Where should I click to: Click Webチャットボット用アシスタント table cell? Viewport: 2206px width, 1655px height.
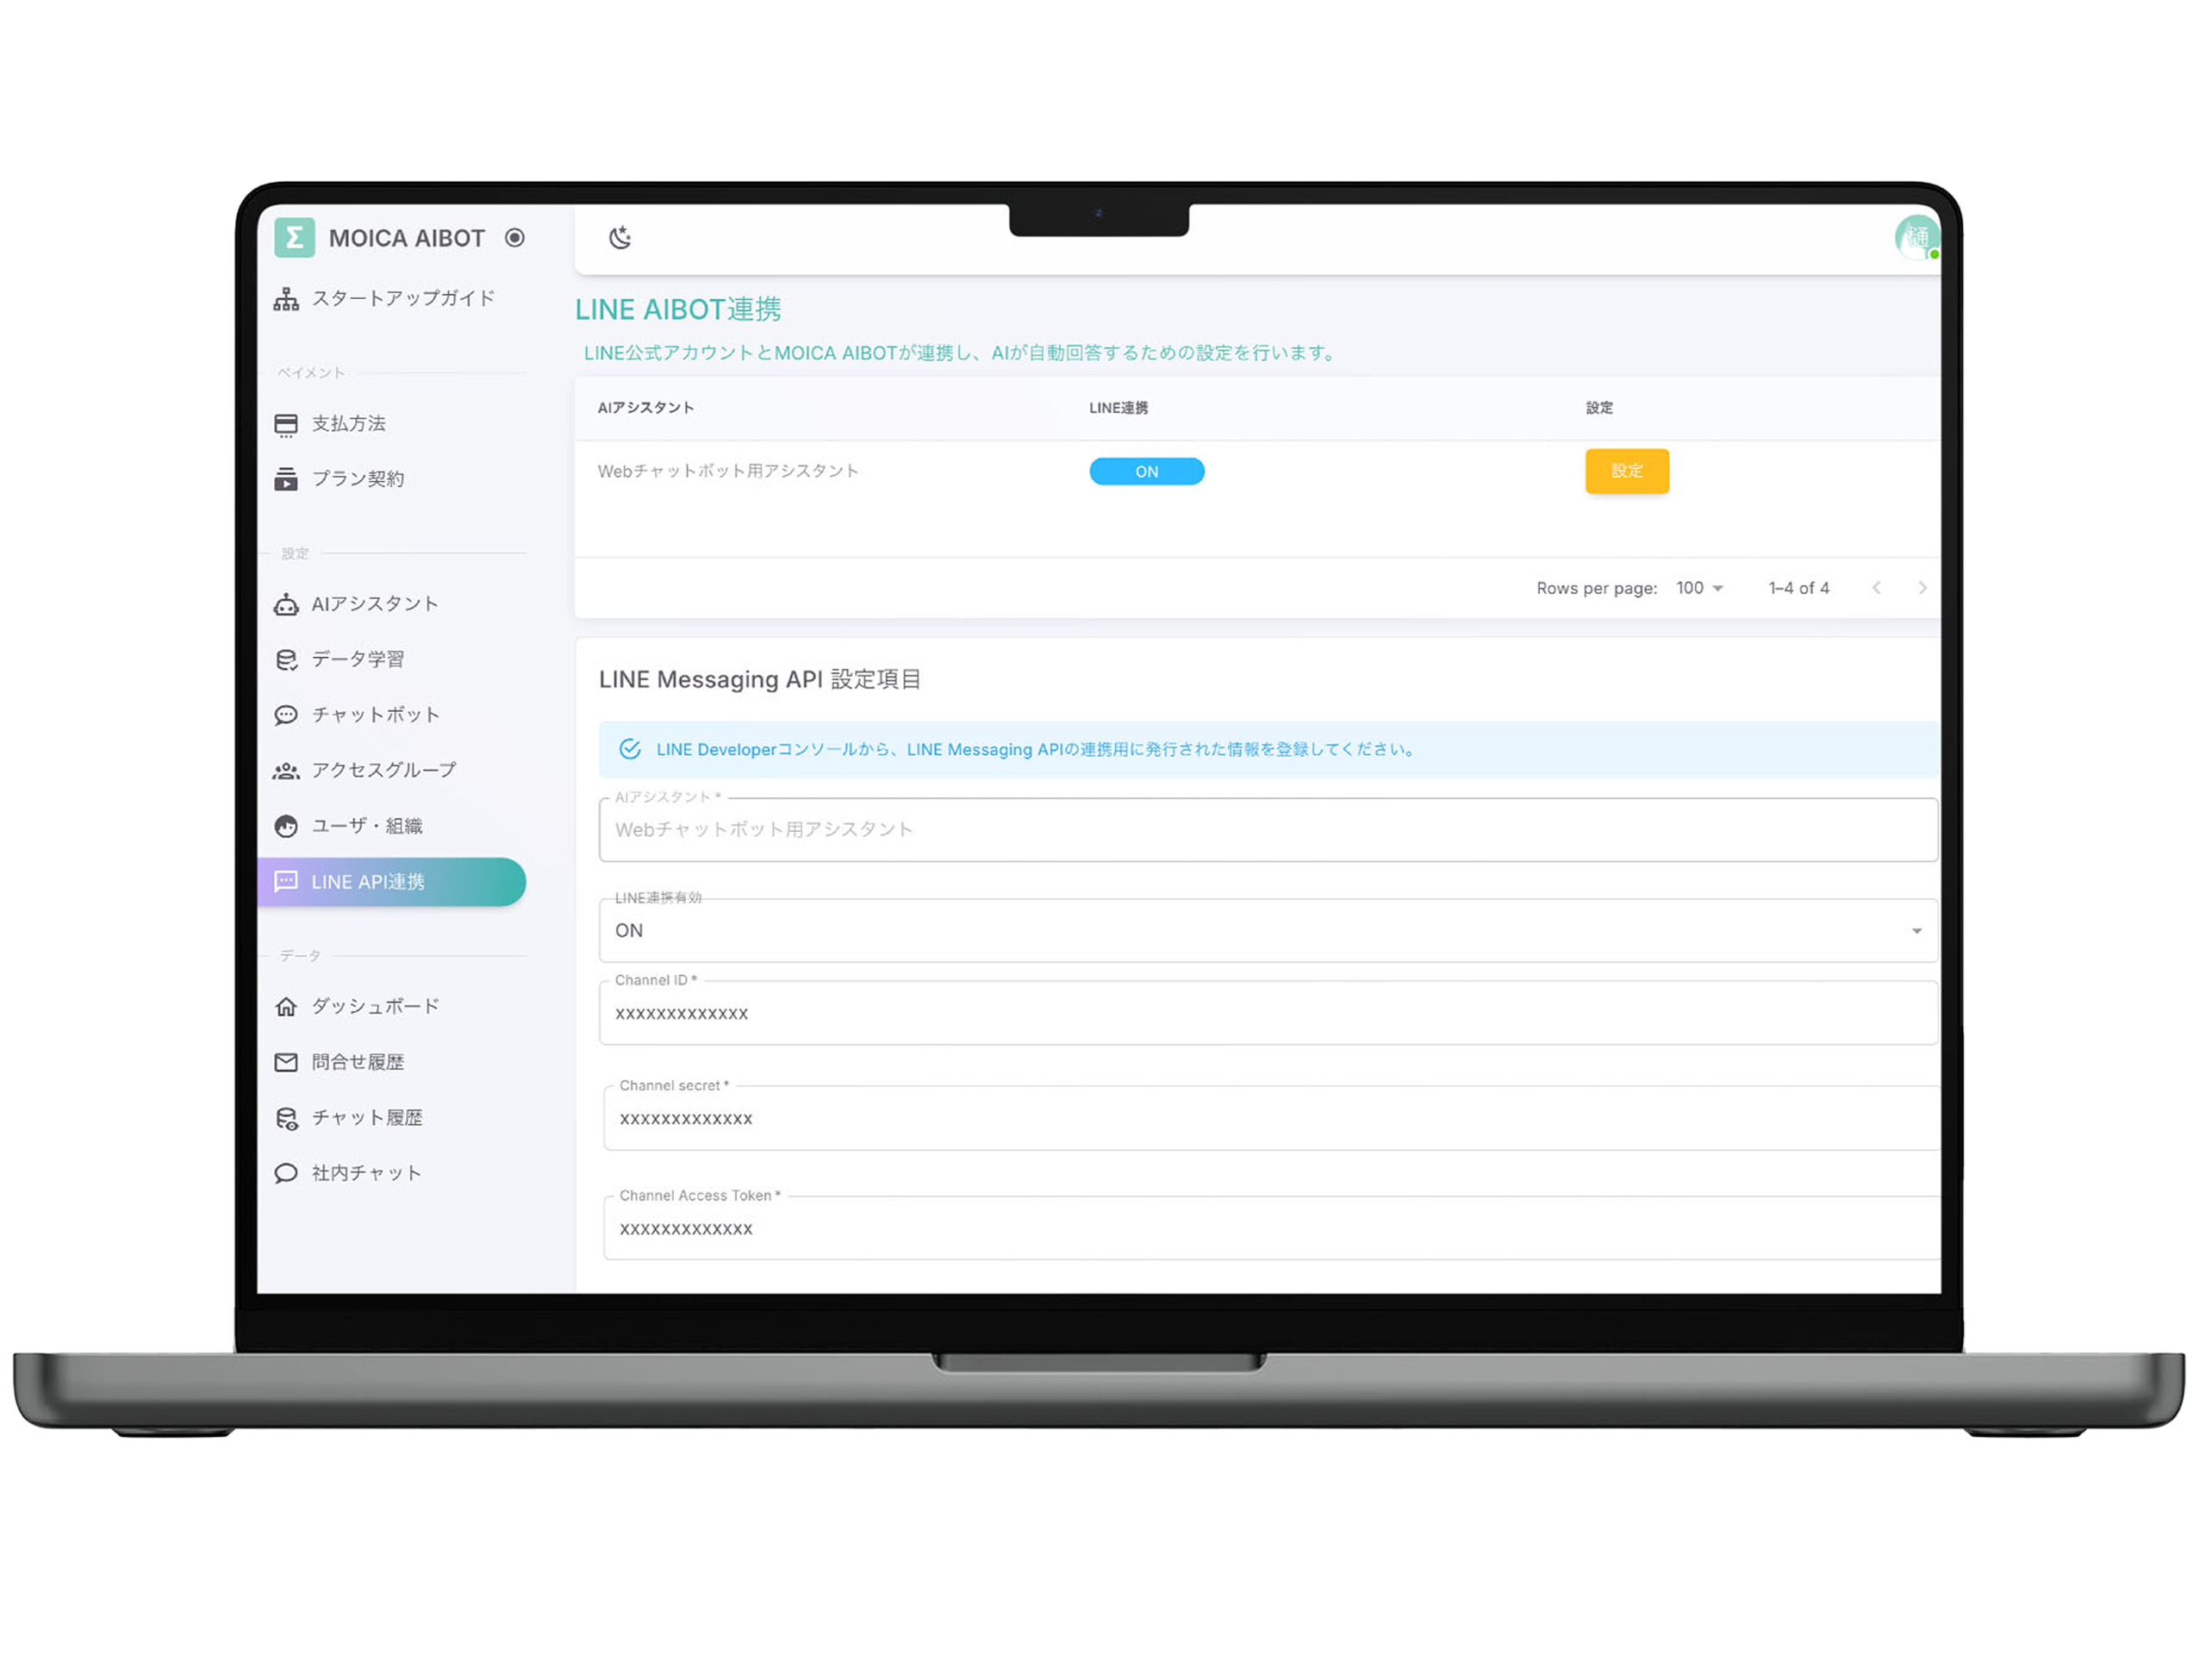(x=728, y=471)
